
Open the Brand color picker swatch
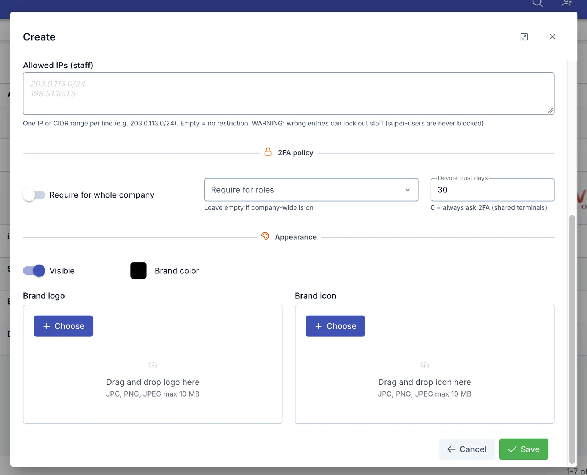[138, 271]
